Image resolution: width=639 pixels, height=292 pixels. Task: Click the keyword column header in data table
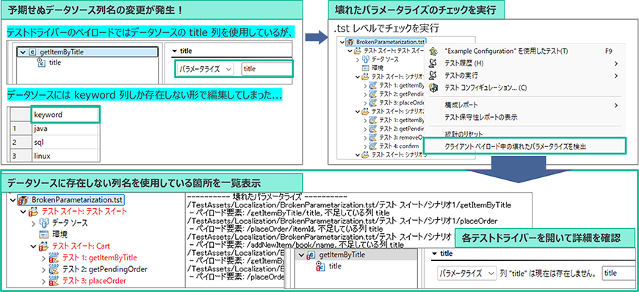(x=65, y=115)
